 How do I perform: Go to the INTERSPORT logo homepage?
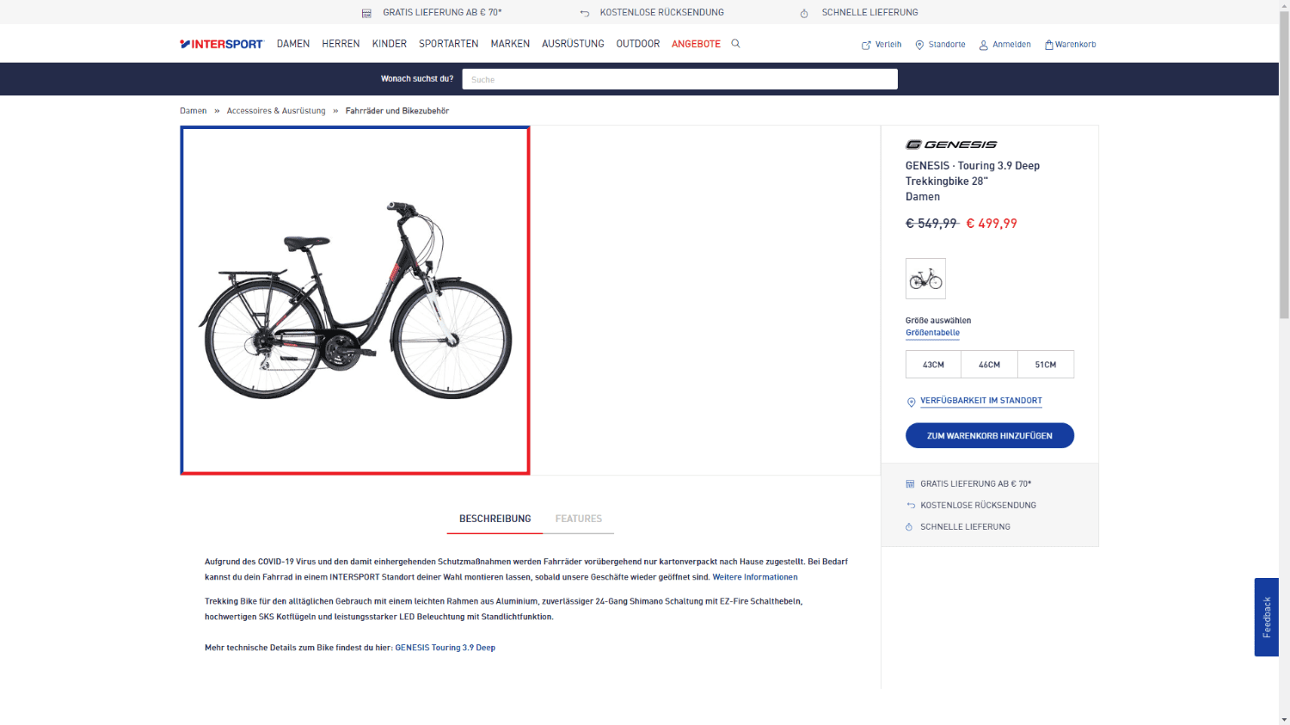[x=221, y=44]
